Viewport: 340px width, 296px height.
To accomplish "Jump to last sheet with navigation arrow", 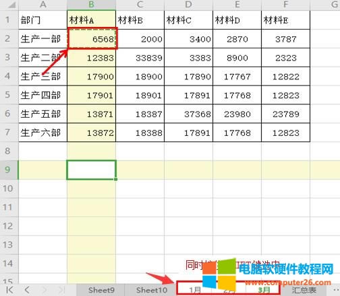I will 61,290.
